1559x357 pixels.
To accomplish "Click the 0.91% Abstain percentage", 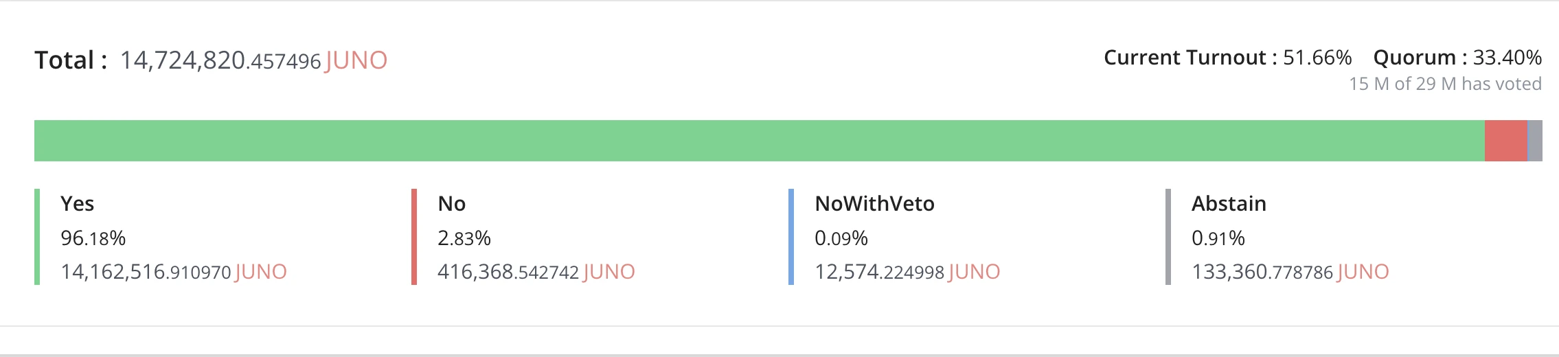I will (1218, 238).
